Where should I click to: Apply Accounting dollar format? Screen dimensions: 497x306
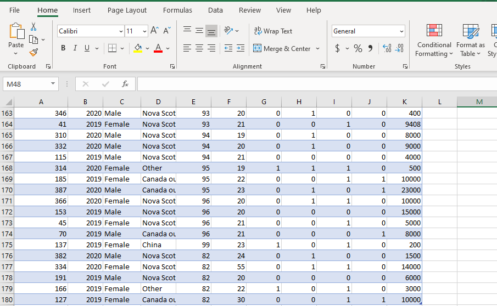point(338,48)
